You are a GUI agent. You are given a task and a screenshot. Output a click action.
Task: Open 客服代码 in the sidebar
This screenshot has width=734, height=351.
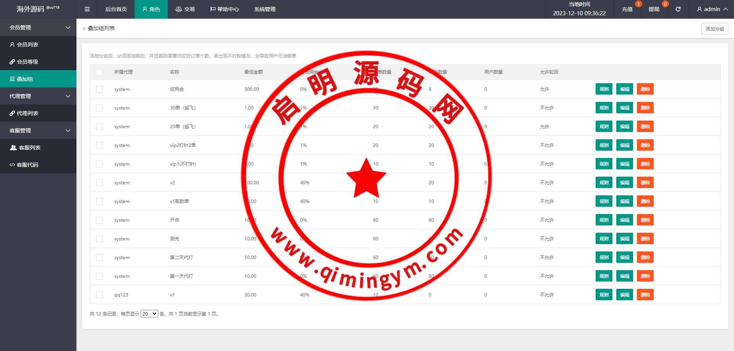tap(24, 165)
